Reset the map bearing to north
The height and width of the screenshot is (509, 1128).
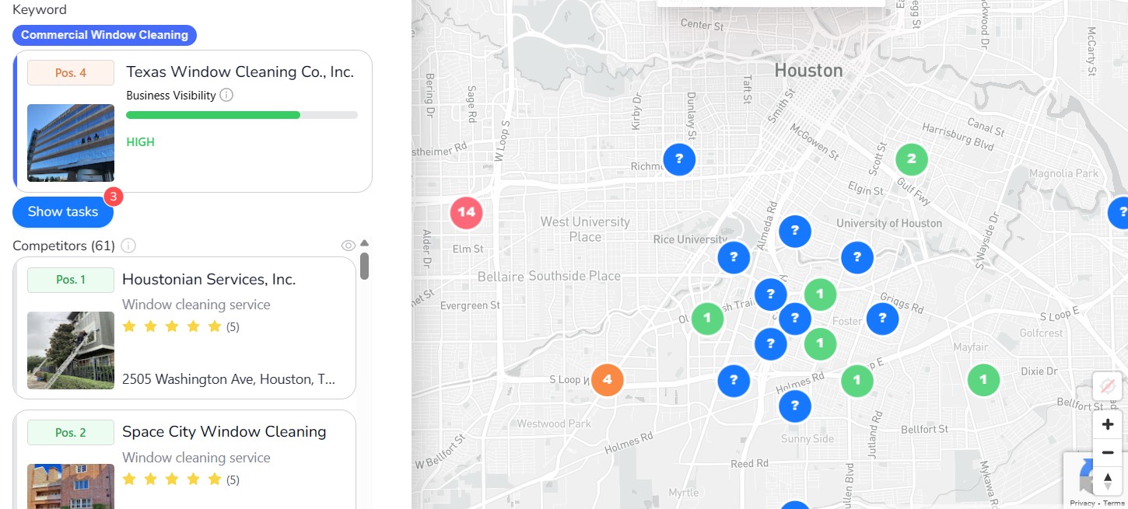point(1108,480)
